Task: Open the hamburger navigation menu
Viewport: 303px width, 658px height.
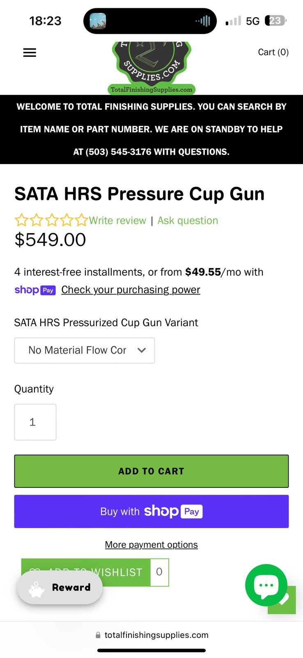Action: click(x=30, y=53)
